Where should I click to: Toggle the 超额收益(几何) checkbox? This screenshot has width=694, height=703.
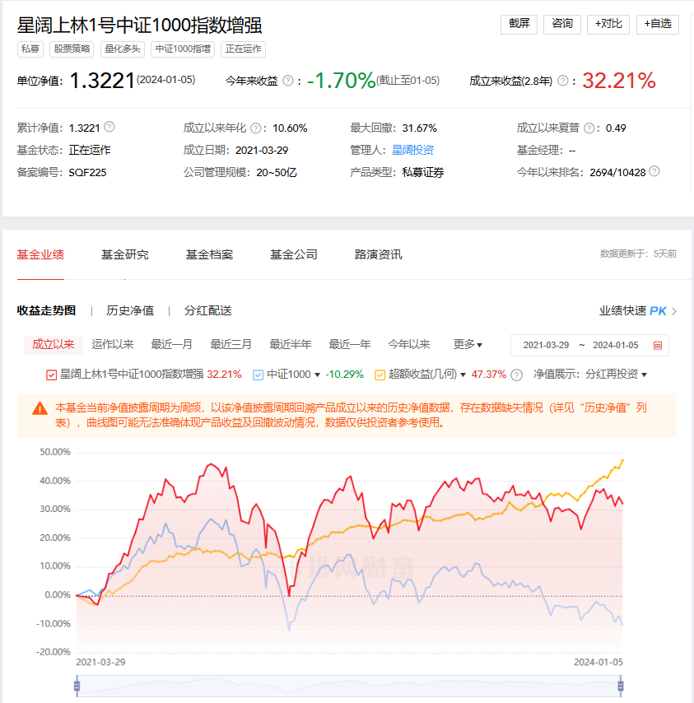380,375
